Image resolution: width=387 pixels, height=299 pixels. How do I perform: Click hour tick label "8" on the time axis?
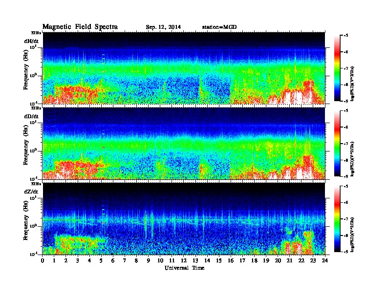pos(136,260)
